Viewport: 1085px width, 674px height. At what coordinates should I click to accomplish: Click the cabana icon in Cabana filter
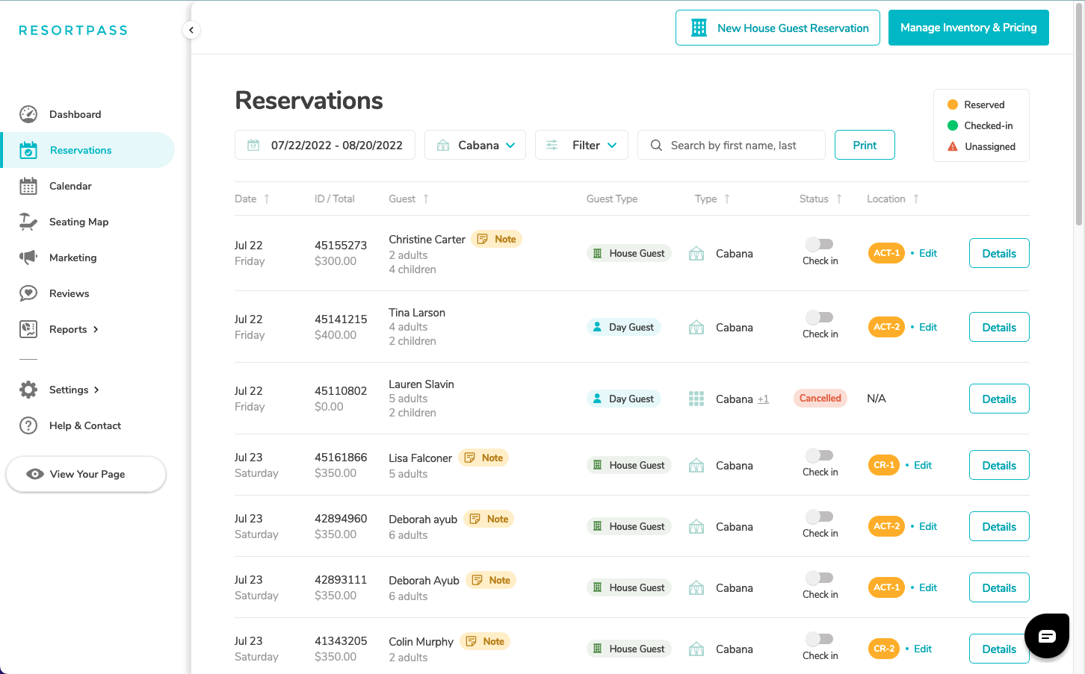(443, 145)
